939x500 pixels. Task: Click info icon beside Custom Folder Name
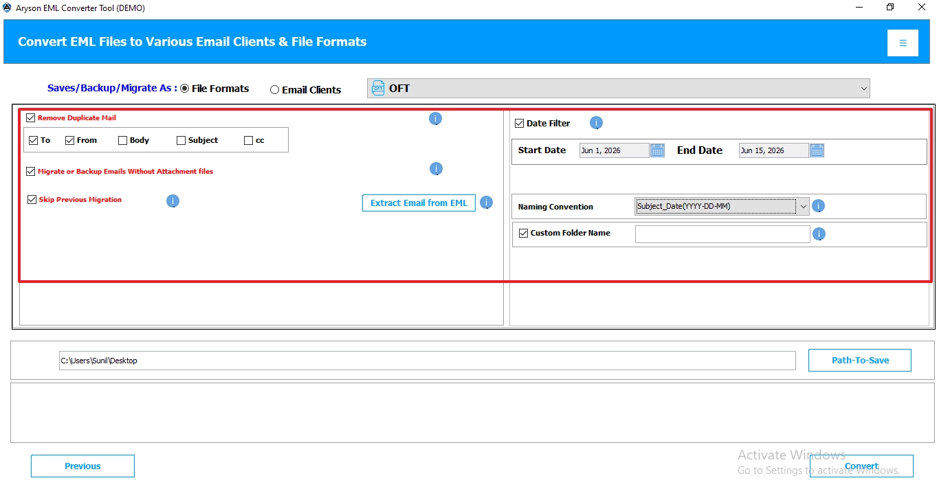pos(818,234)
